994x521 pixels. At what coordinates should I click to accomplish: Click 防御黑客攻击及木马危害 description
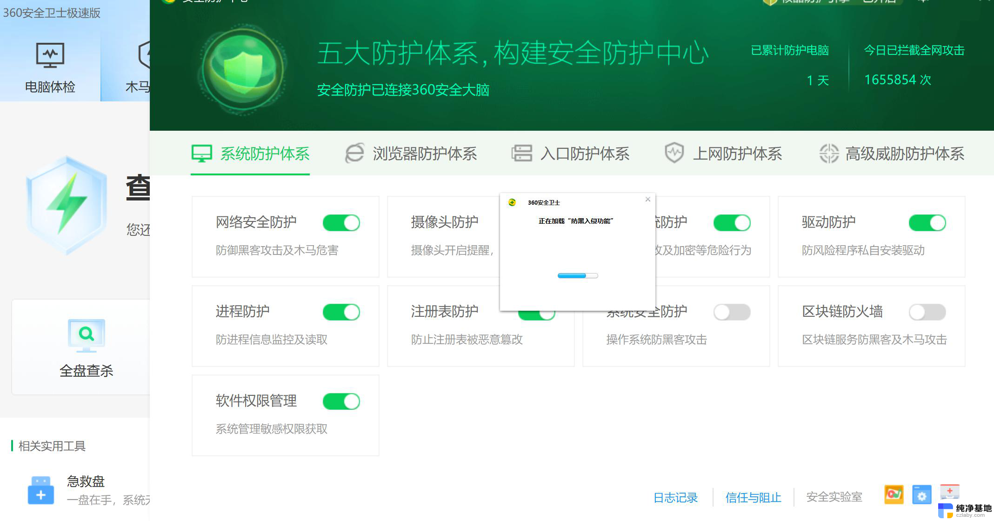(x=277, y=250)
